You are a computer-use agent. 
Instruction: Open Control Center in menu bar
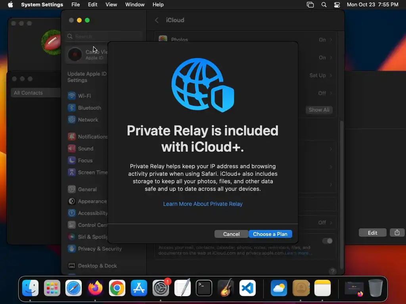(x=337, y=5)
